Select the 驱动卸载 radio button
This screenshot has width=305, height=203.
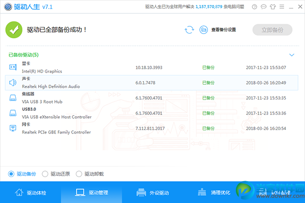click(x=79, y=174)
